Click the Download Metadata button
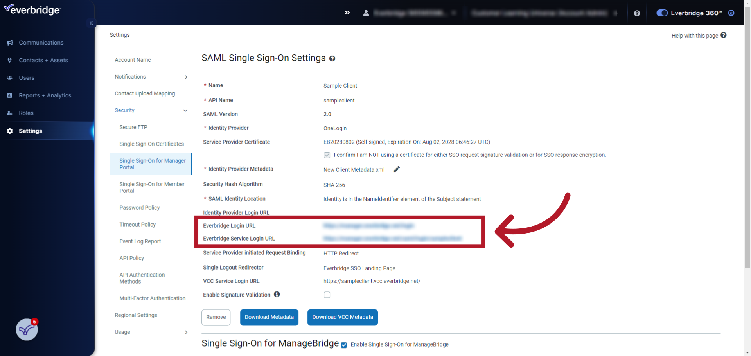751x356 pixels. 269,317
